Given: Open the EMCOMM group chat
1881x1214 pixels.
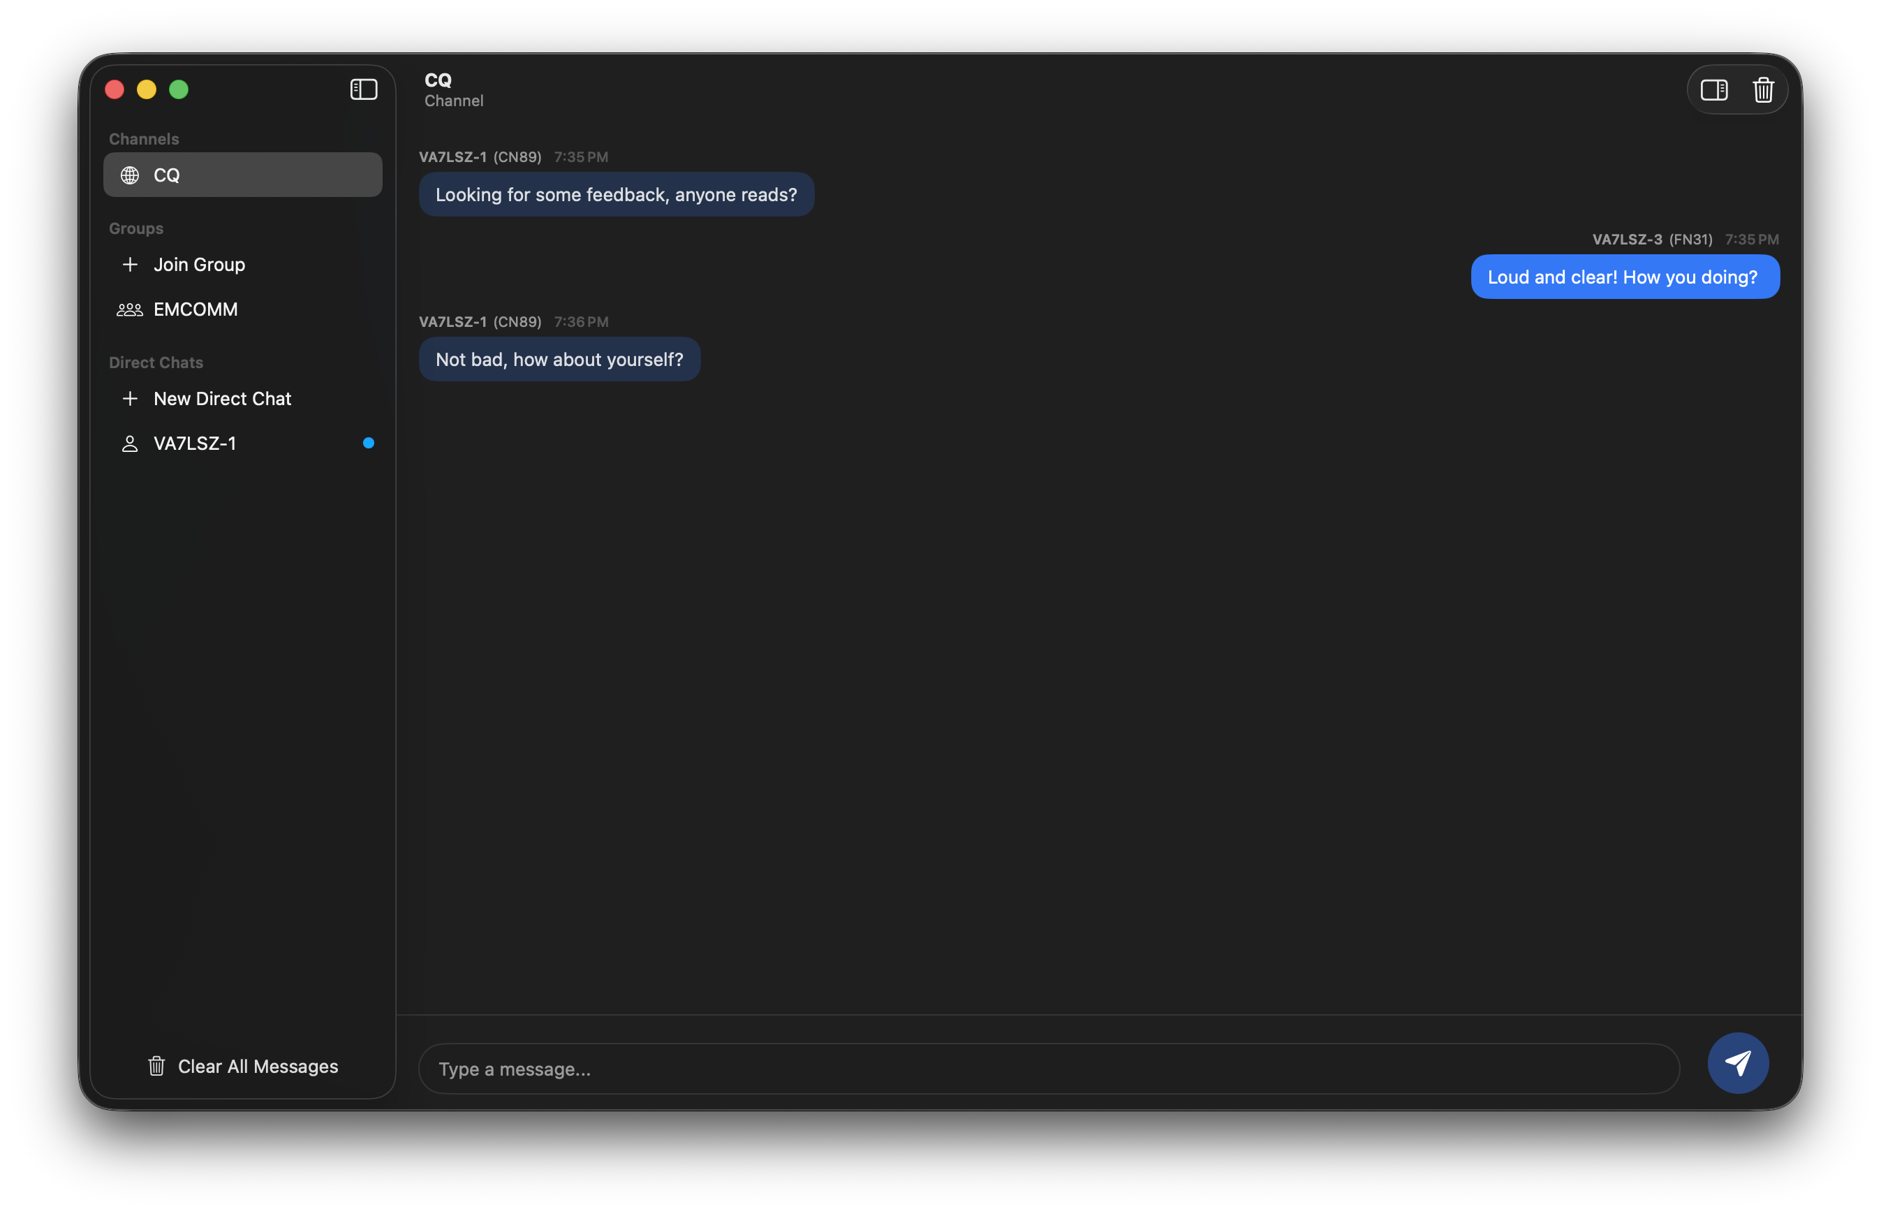Looking at the screenshot, I should (x=196, y=309).
